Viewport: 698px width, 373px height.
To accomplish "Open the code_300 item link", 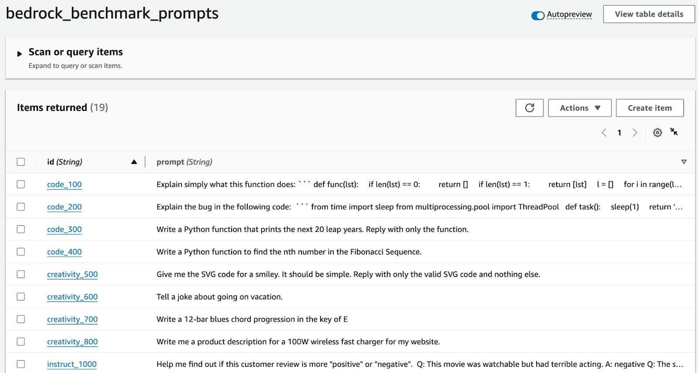I will click(x=65, y=229).
